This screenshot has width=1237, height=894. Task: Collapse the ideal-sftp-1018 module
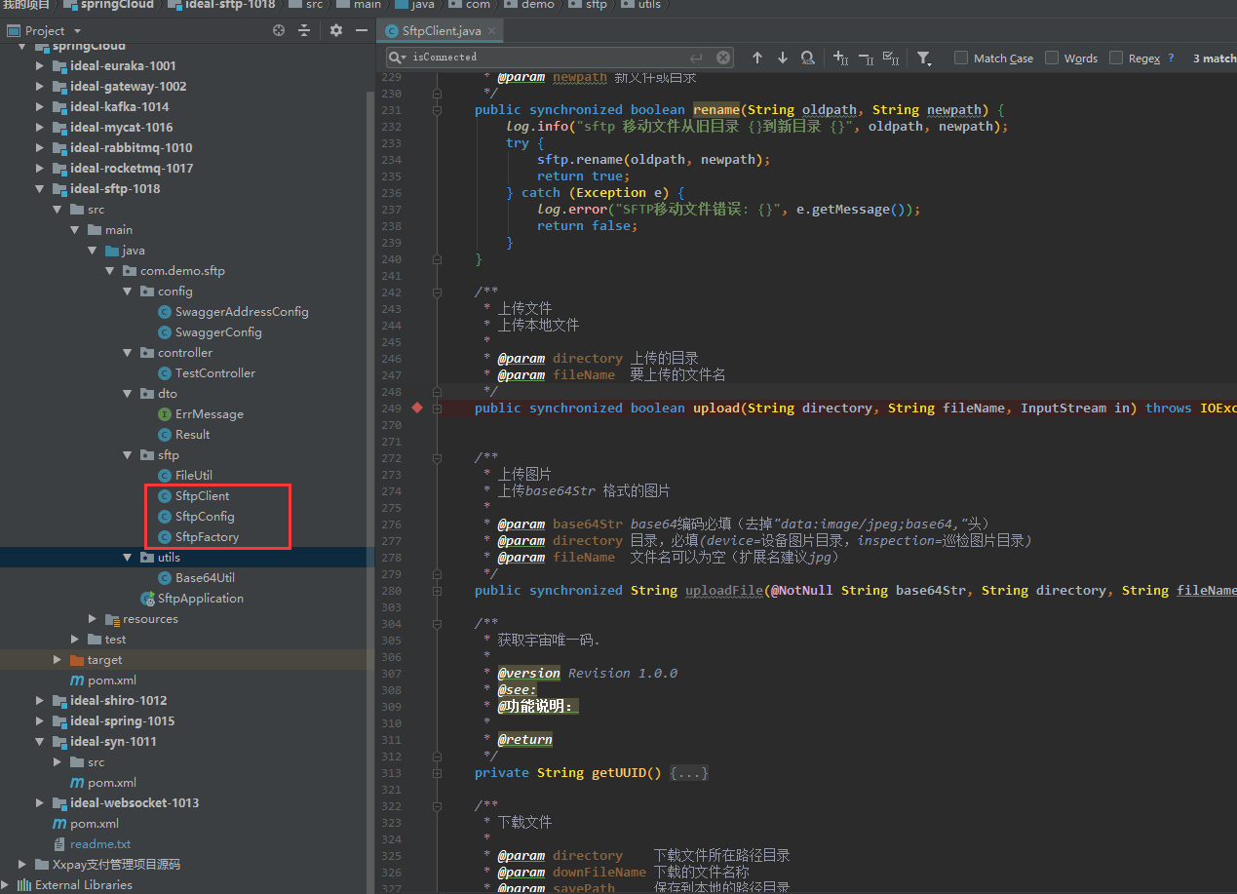39,188
